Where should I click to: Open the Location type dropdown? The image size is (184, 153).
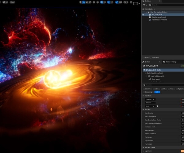(x=150, y=99)
